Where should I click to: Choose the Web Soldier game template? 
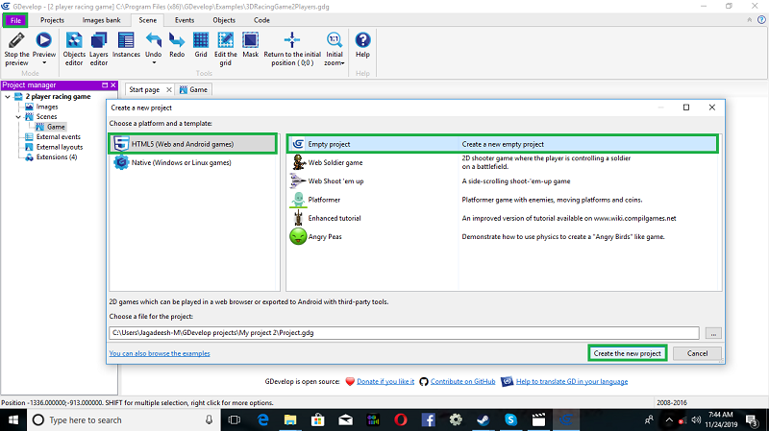(x=335, y=162)
